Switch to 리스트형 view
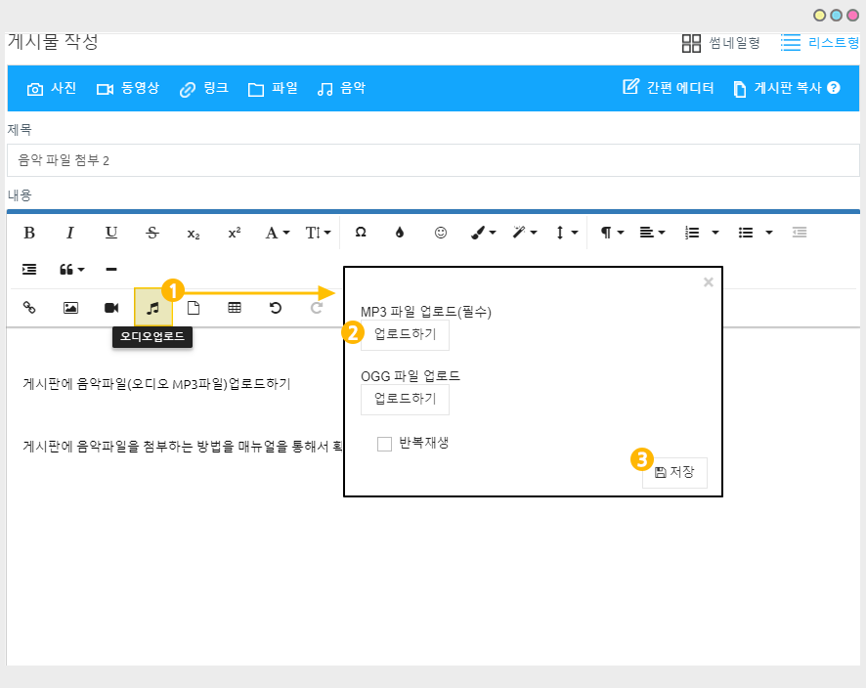 point(820,43)
